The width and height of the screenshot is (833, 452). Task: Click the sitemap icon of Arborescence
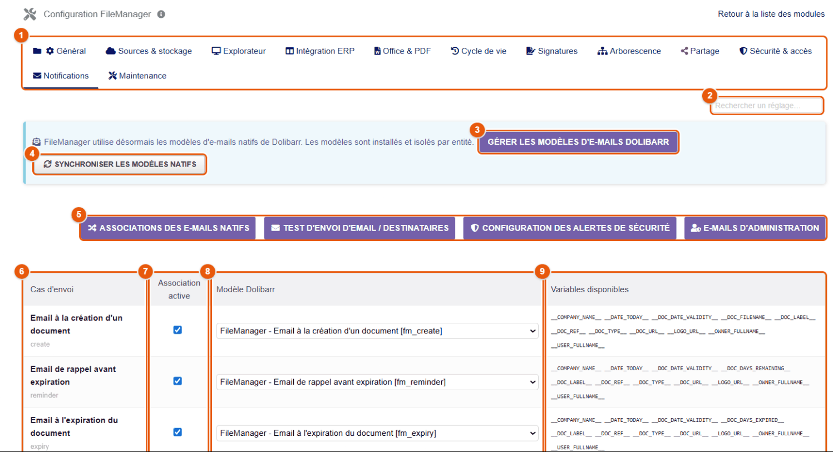(602, 51)
